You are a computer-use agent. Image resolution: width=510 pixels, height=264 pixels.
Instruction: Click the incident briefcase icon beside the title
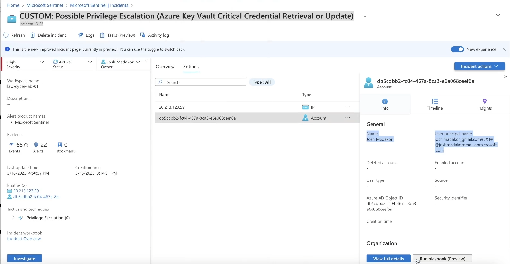12,19
